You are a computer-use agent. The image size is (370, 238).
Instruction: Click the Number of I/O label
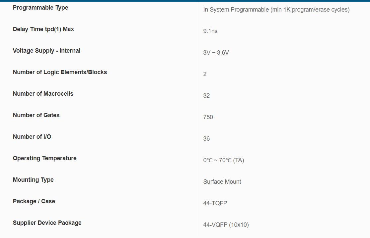click(x=32, y=137)
